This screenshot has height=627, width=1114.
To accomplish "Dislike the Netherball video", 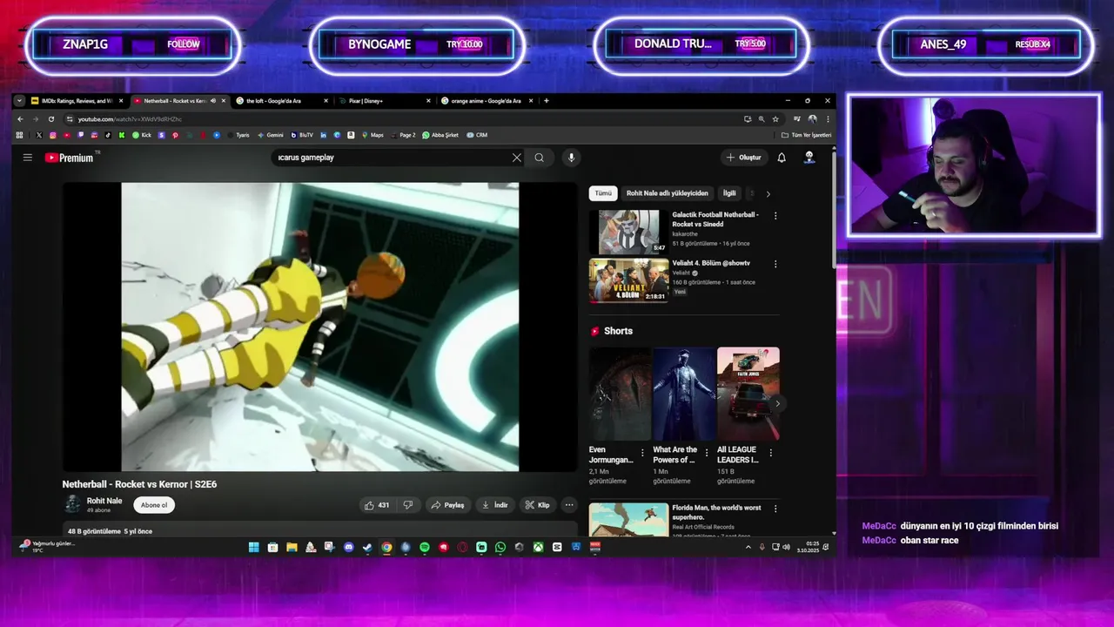I will pyautogui.click(x=408, y=505).
